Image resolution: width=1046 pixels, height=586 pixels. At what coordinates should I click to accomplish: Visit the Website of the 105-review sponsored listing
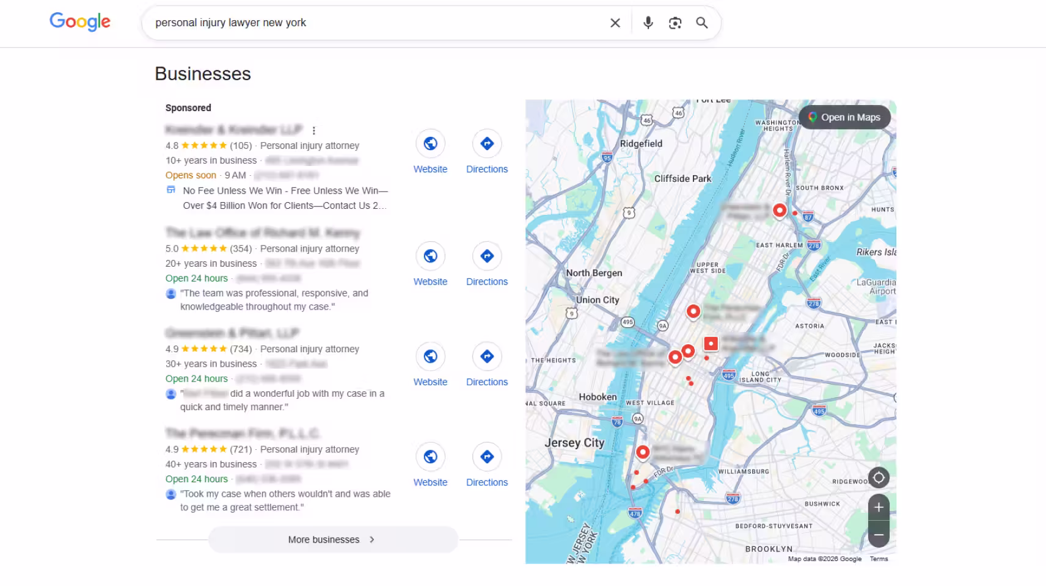(431, 152)
